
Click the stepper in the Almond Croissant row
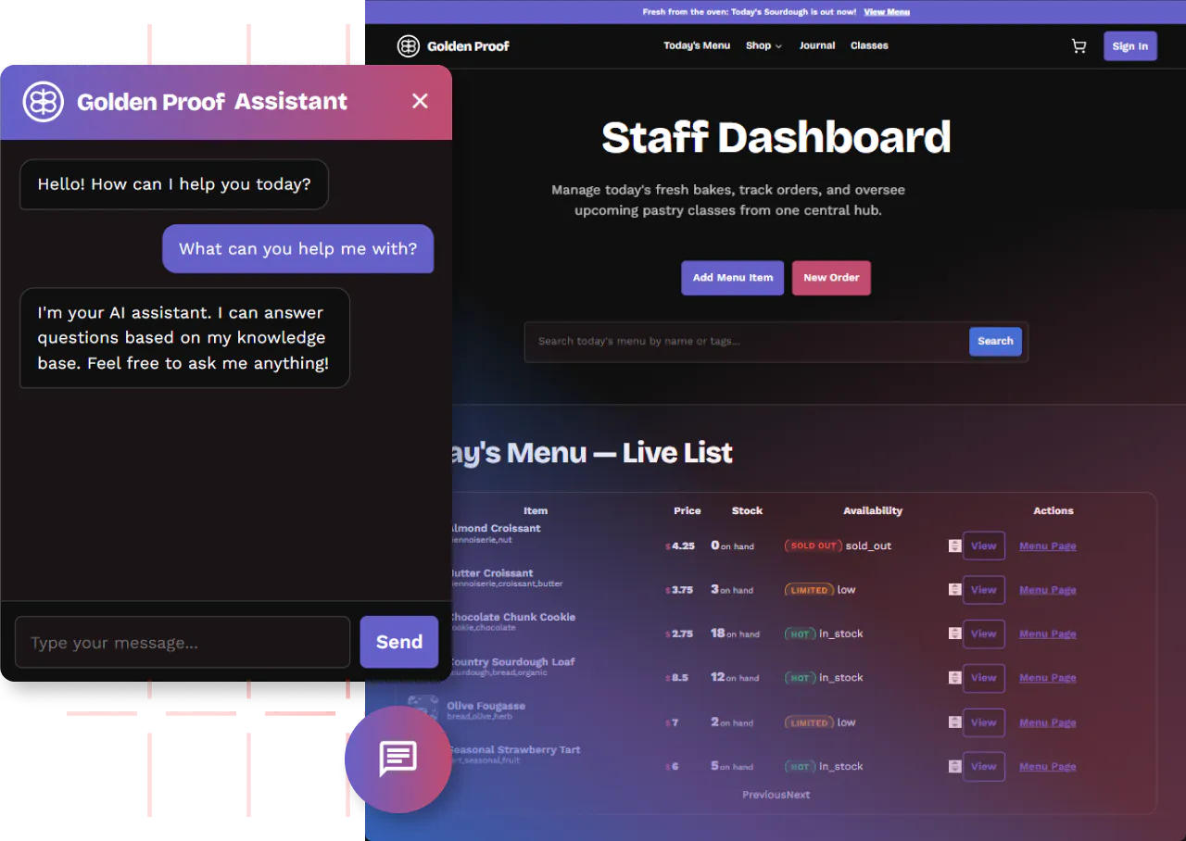click(954, 546)
